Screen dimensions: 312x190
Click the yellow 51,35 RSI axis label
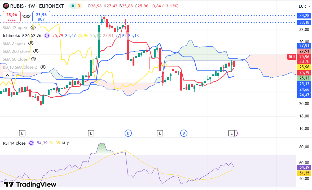[x=304, y=173]
